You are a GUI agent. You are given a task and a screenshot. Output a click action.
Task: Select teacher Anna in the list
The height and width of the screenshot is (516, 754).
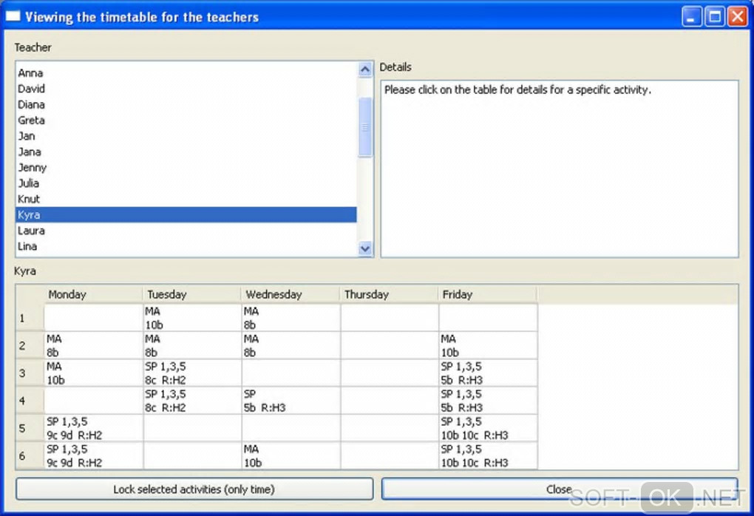(186, 73)
